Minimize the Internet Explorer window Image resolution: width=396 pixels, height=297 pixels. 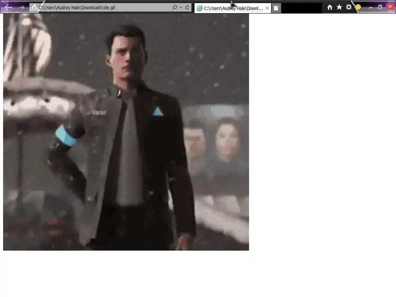pos(371,8)
